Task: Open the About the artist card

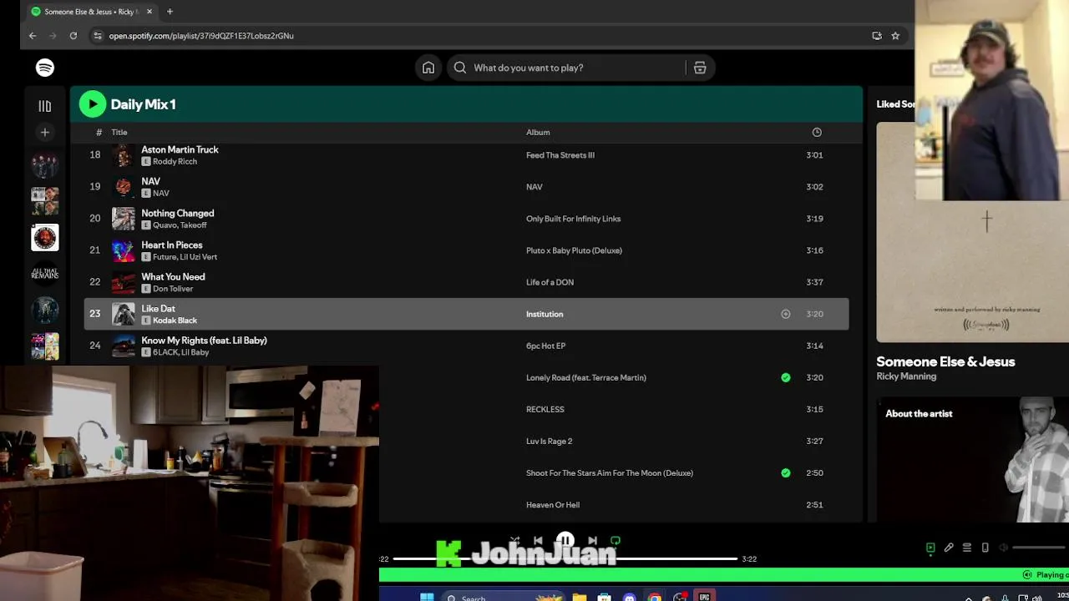Action: (x=972, y=459)
